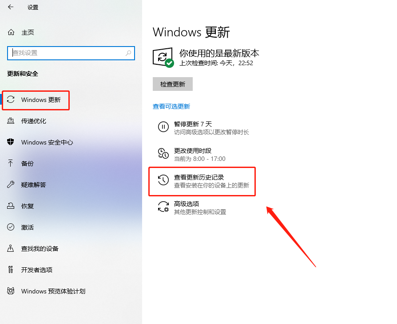Click the 查找设置 search field
Screen dimensions: 397x324
(71, 53)
